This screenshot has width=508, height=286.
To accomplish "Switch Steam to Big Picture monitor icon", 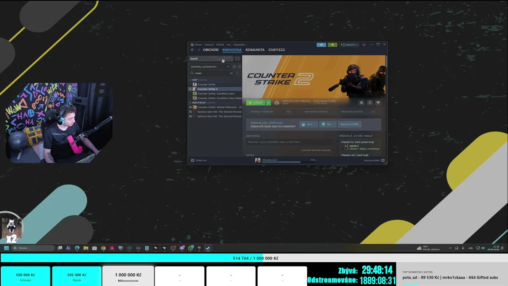I will (x=364, y=44).
